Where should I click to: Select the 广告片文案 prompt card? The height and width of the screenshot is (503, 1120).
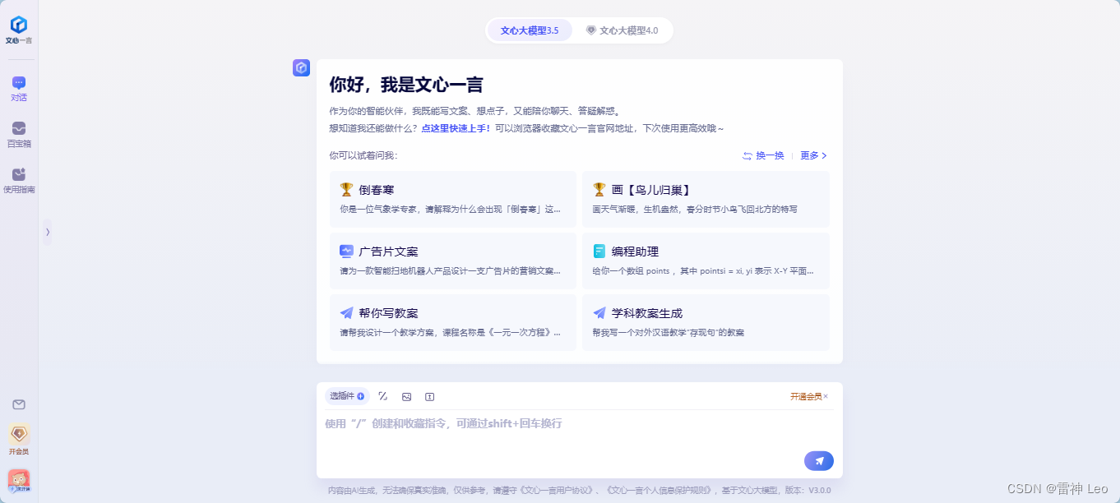pyautogui.click(x=453, y=261)
